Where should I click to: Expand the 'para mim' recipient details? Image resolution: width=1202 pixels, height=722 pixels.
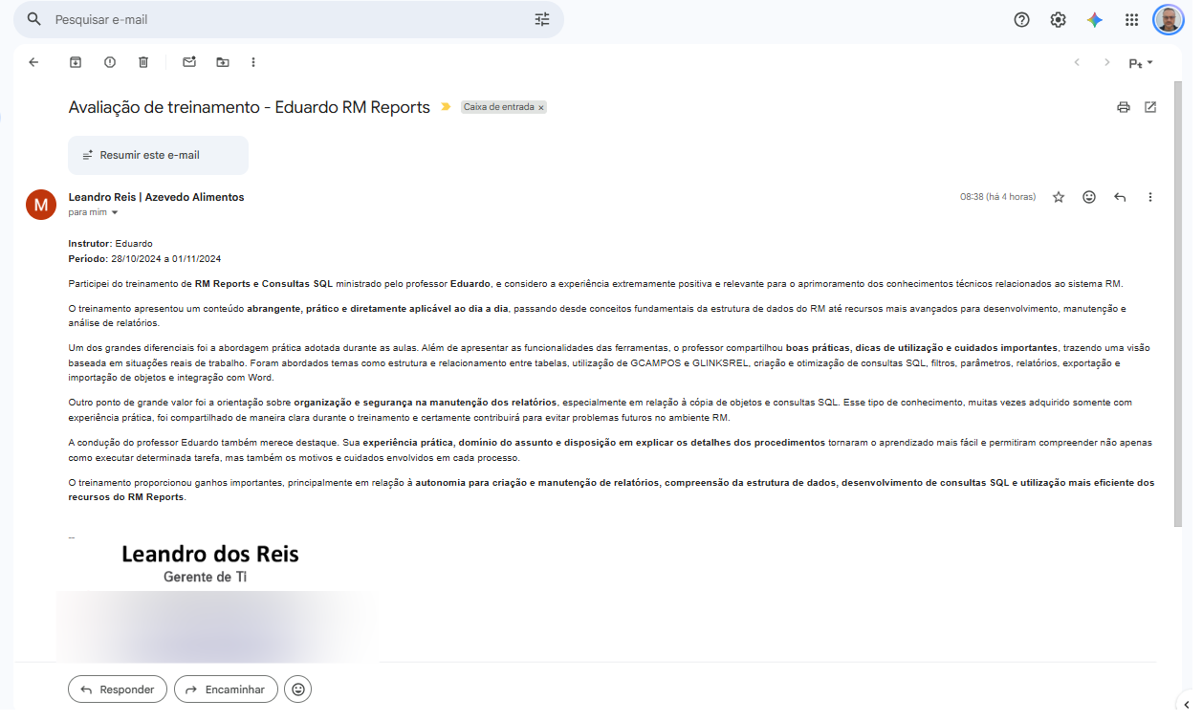115,212
